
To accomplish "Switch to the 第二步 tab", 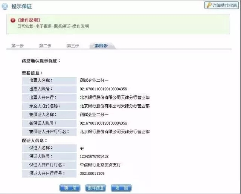I will click(45, 46).
